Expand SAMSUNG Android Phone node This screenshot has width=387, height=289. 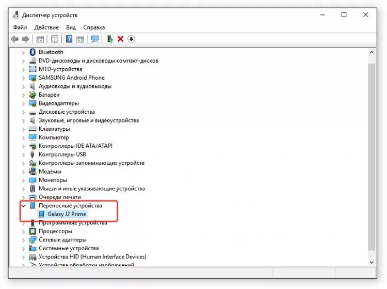click(23, 78)
